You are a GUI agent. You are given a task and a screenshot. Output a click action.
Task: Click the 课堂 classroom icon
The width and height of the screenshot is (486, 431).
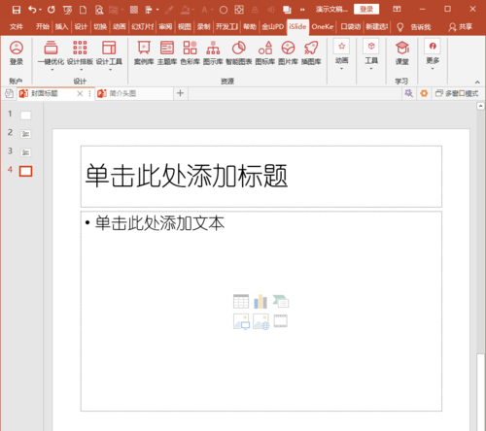pyautogui.click(x=401, y=52)
